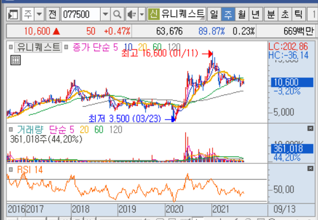318x220 pixels.
Task: Close the volume indicator panel
Action: coord(310,128)
